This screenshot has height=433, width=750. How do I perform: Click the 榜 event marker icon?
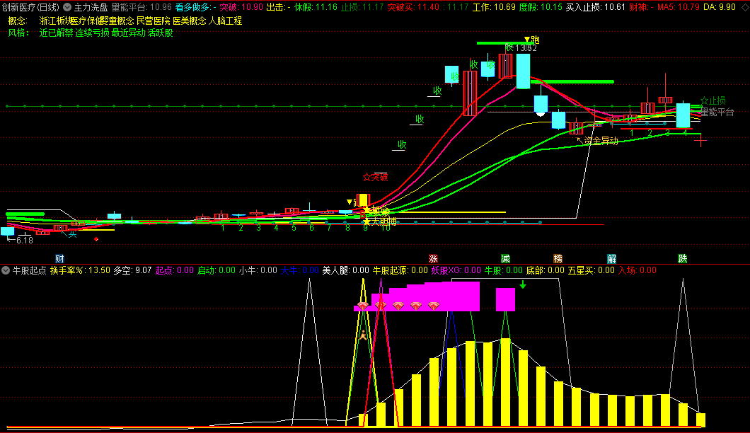tap(558, 259)
